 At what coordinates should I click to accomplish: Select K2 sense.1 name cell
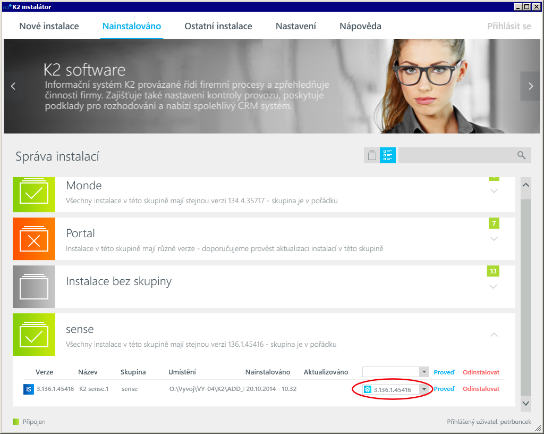pyautogui.click(x=93, y=389)
